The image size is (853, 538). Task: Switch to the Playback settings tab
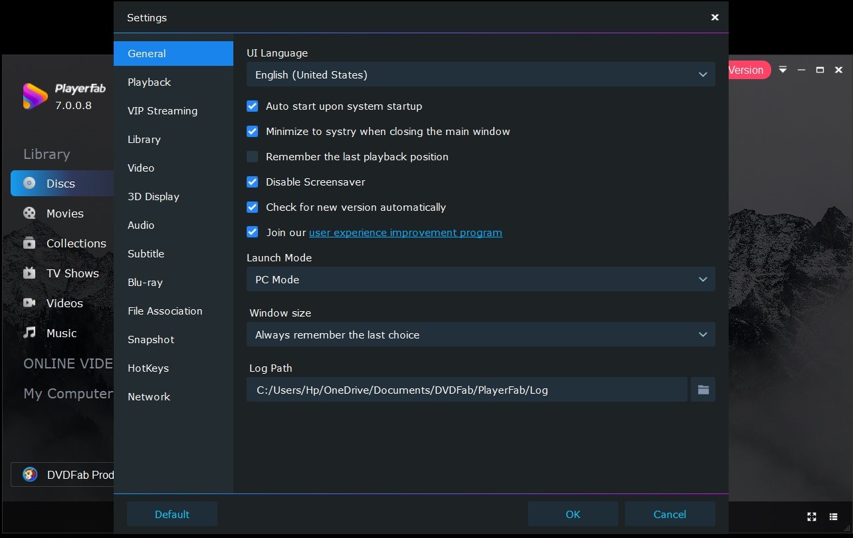150,82
